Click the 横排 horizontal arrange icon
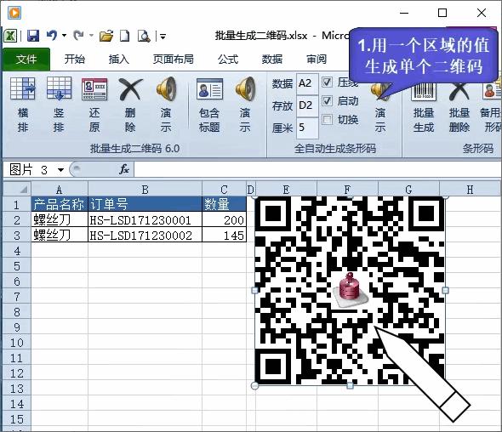Image resolution: width=502 pixels, height=432 pixels. coord(22,88)
